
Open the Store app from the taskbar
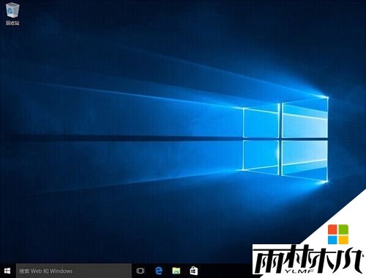(x=194, y=271)
